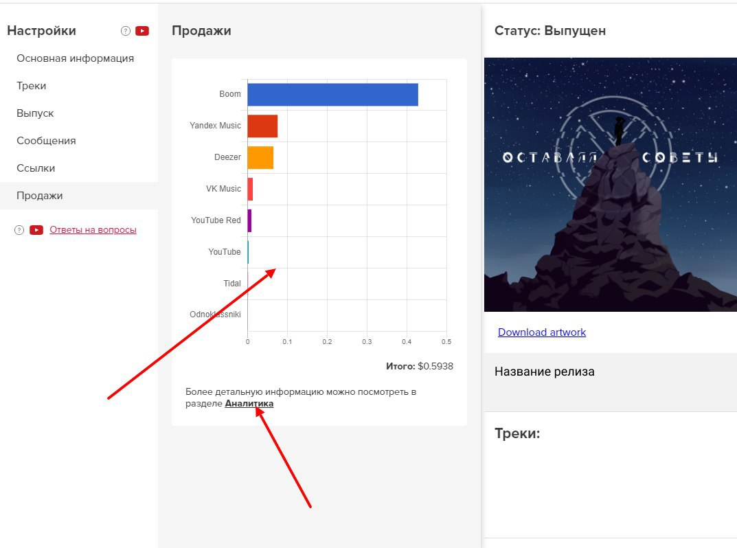This screenshot has height=548, width=737.
Task: Click the VK Music chart label
Action: click(223, 188)
